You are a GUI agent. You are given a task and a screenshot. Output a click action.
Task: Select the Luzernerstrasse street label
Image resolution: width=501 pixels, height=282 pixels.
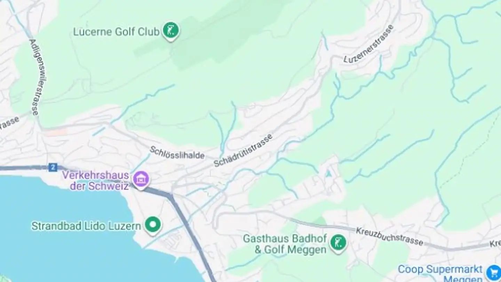point(369,44)
